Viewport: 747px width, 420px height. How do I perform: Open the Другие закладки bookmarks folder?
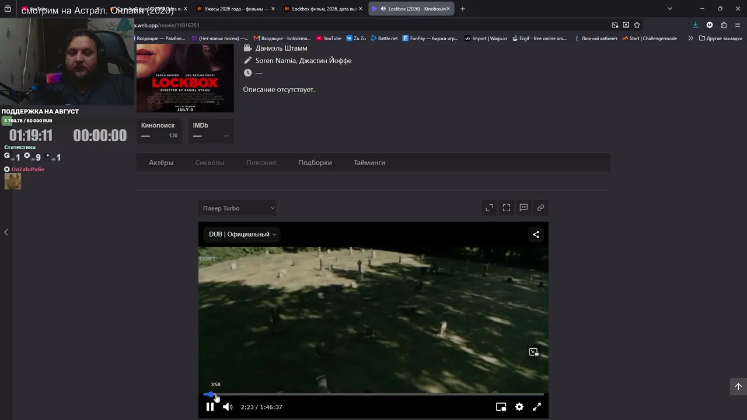721,38
